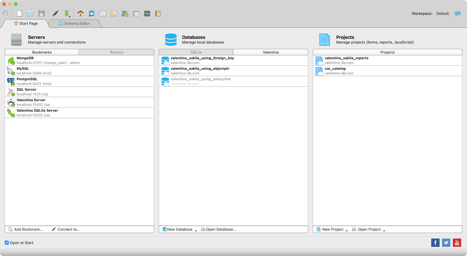
Task: Select the Bookmarks tab in Servers
Action: [42, 52]
